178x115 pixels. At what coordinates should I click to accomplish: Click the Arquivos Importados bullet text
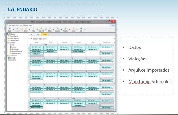click(x=149, y=70)
